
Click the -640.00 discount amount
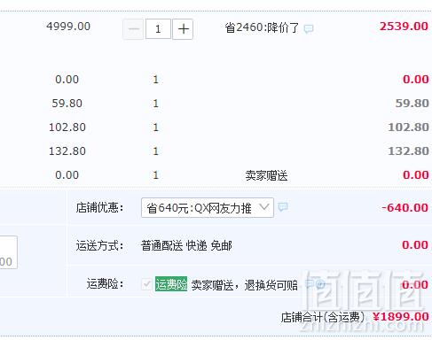405,208
